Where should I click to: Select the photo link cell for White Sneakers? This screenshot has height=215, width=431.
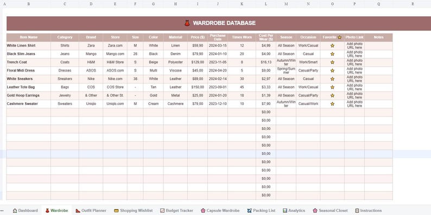coord(354,79)
